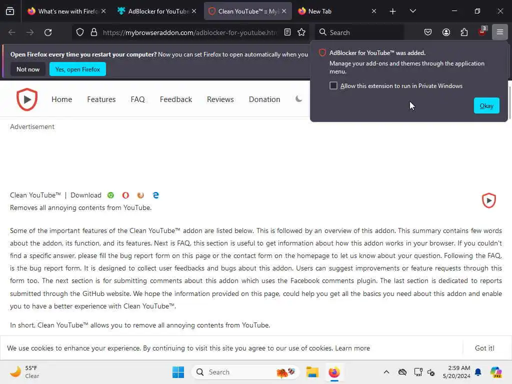Viewport: 512px width, 384px height.
Task: Open the cookie Learn more link
Action: coord(352,348)
